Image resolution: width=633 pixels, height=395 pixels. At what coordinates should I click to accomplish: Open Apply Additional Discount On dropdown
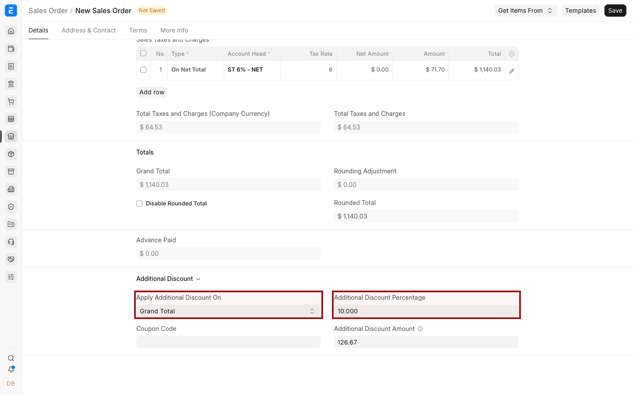[229, 311]
